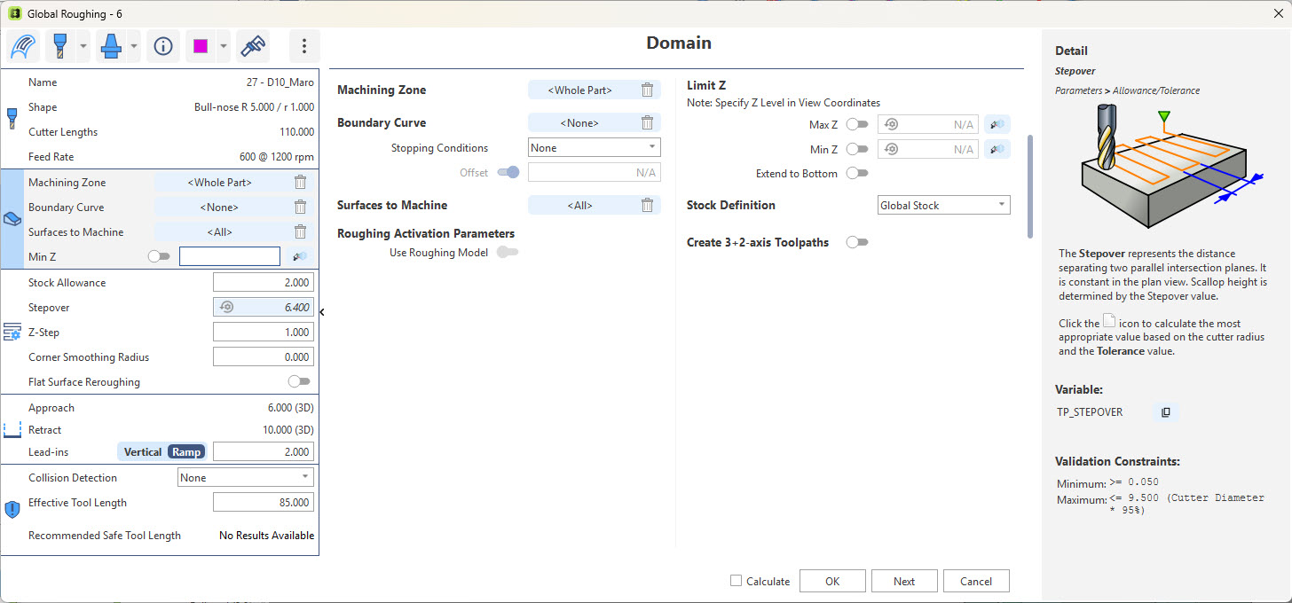1292x603 pixels.
Task: Click the Cancel button
Action: (976, 581)
